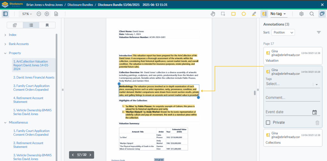Image resolution: width=327 pixels, height=161 pixels.
Task: Select the ellipse annotation tool
Action: 244,14
